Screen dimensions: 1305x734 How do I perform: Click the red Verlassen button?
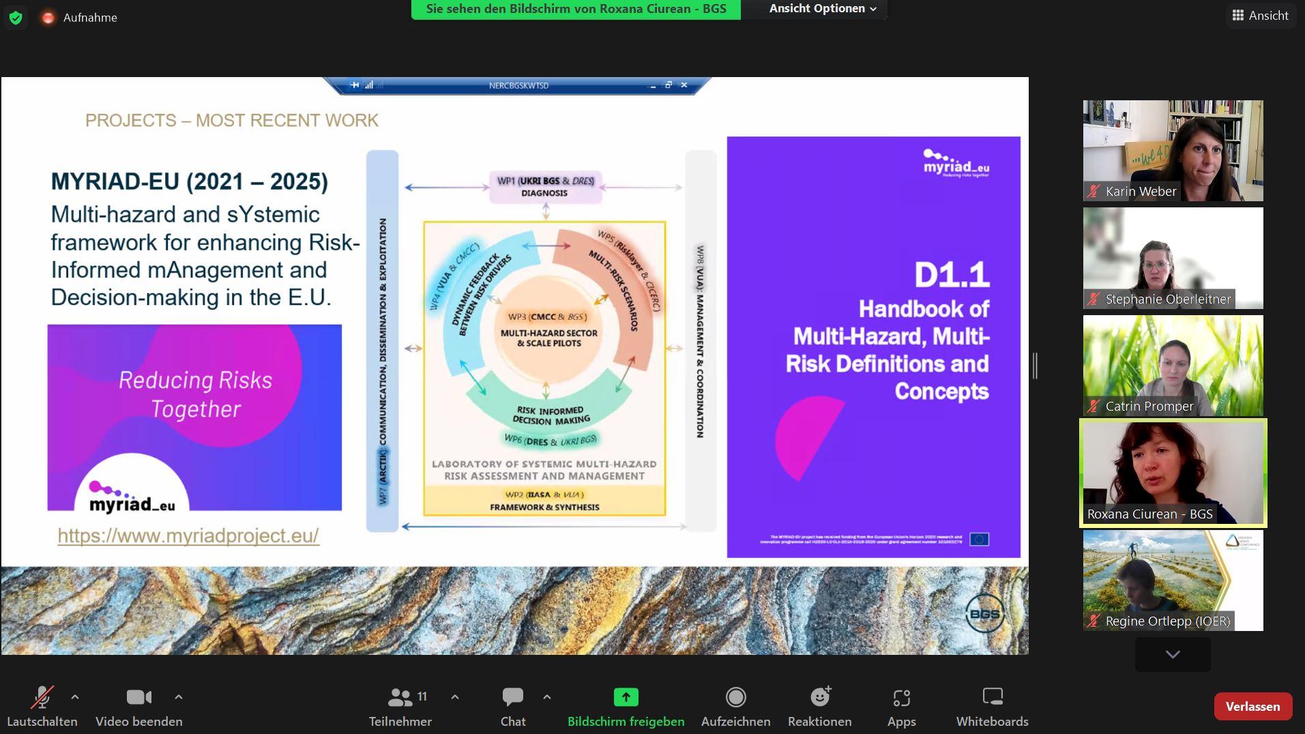pos(1252,707)
